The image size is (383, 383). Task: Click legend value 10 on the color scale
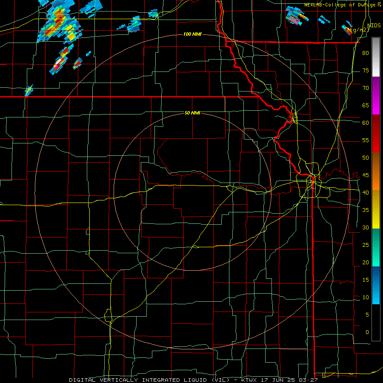pyautogui.click(x=366, y=297)
